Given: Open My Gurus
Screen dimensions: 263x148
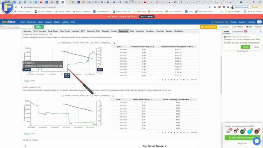Looking at the screenshot, I should (x=224, y=27).
